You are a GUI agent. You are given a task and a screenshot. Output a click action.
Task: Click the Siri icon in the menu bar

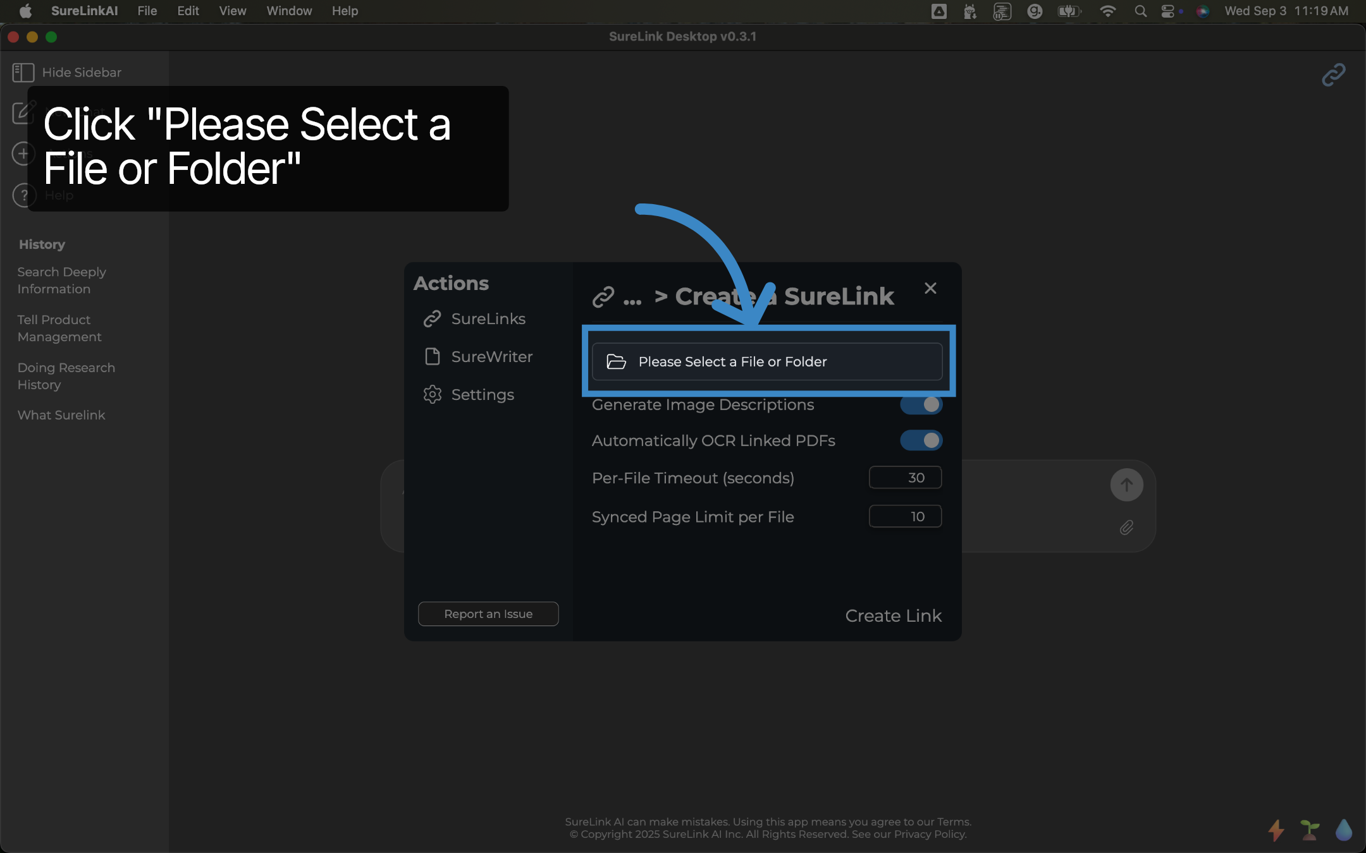tap(1203, 11)
